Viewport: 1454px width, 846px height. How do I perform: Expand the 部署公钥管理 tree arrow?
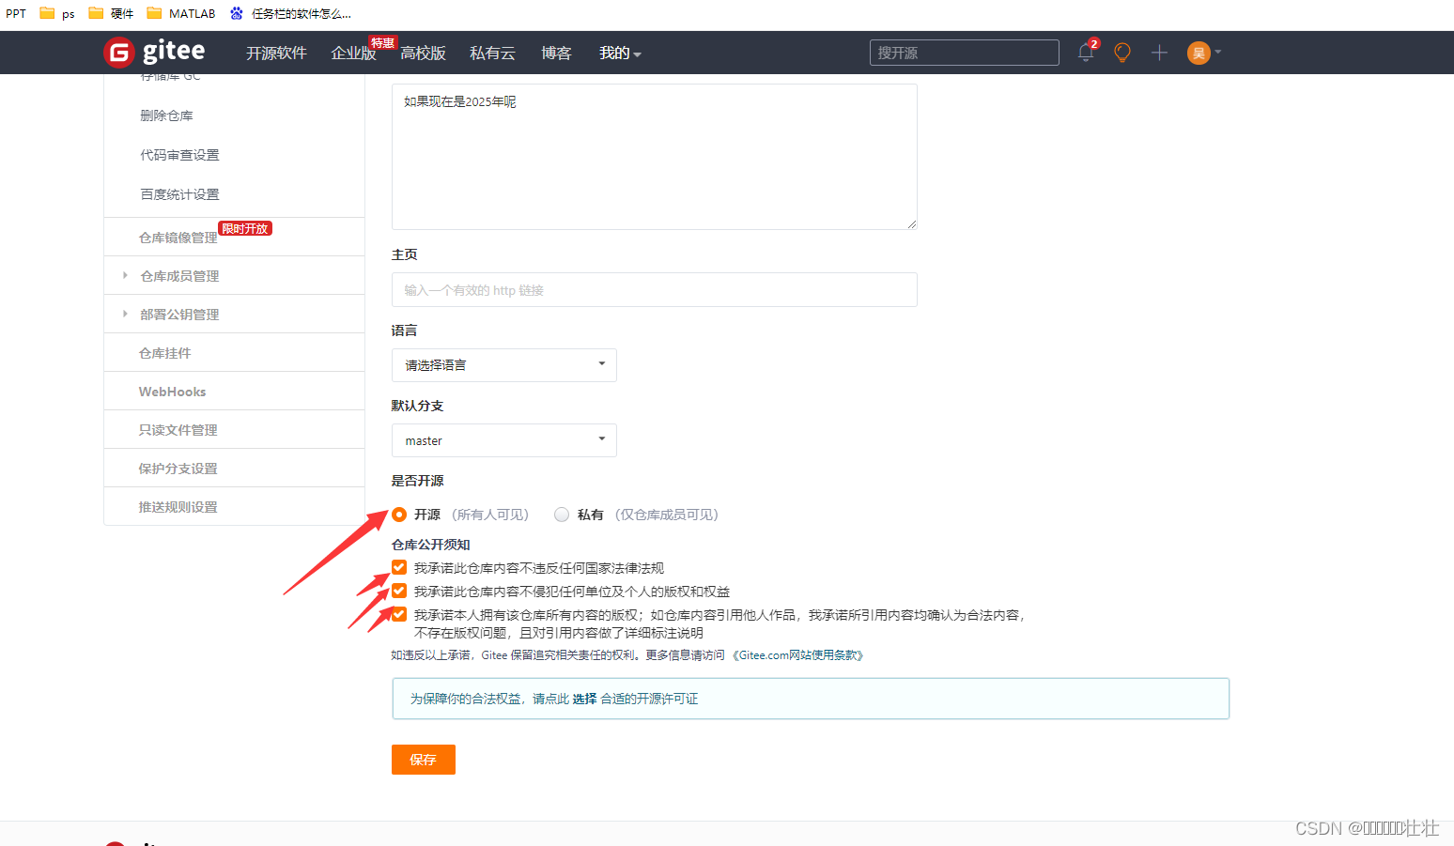(125, 314)
